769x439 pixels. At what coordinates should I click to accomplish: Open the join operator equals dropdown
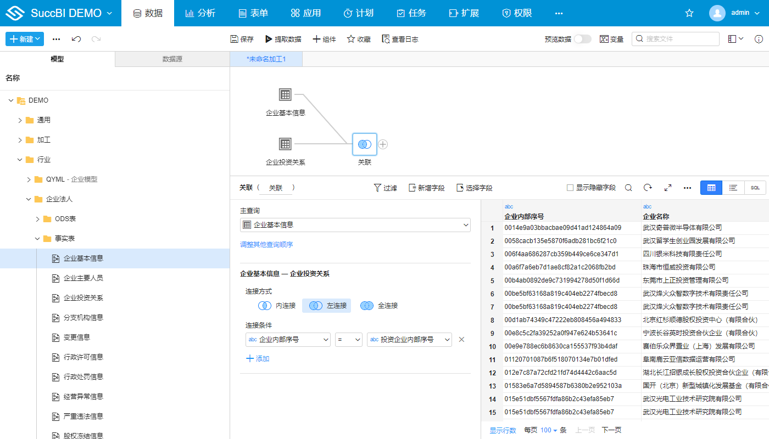349,340
